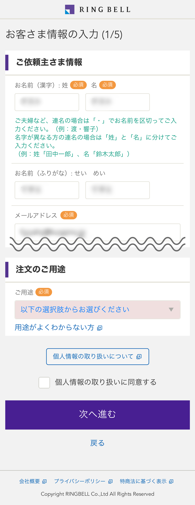Click external-link icon next to 会社概要
This screenshot has width=195, height=505.
pos(44,481)
